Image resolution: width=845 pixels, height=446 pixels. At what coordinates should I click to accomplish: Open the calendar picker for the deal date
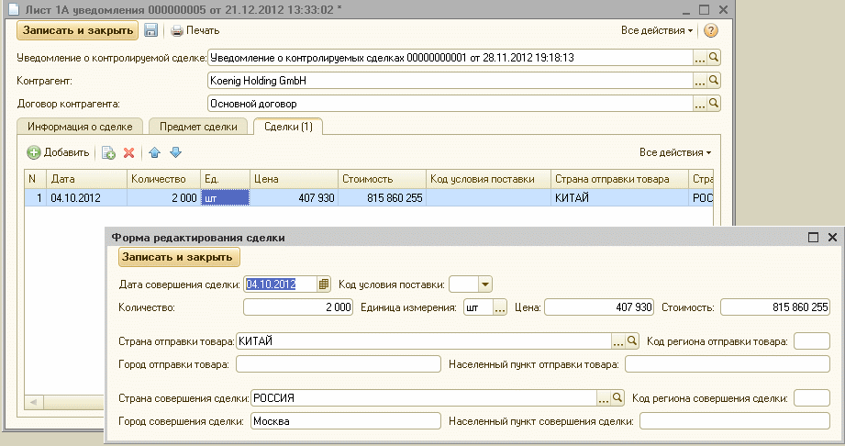click(323, 284)
